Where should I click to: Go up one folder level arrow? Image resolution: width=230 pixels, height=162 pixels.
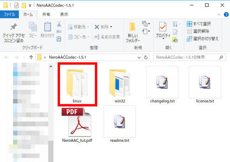click(x=31, y=57)
